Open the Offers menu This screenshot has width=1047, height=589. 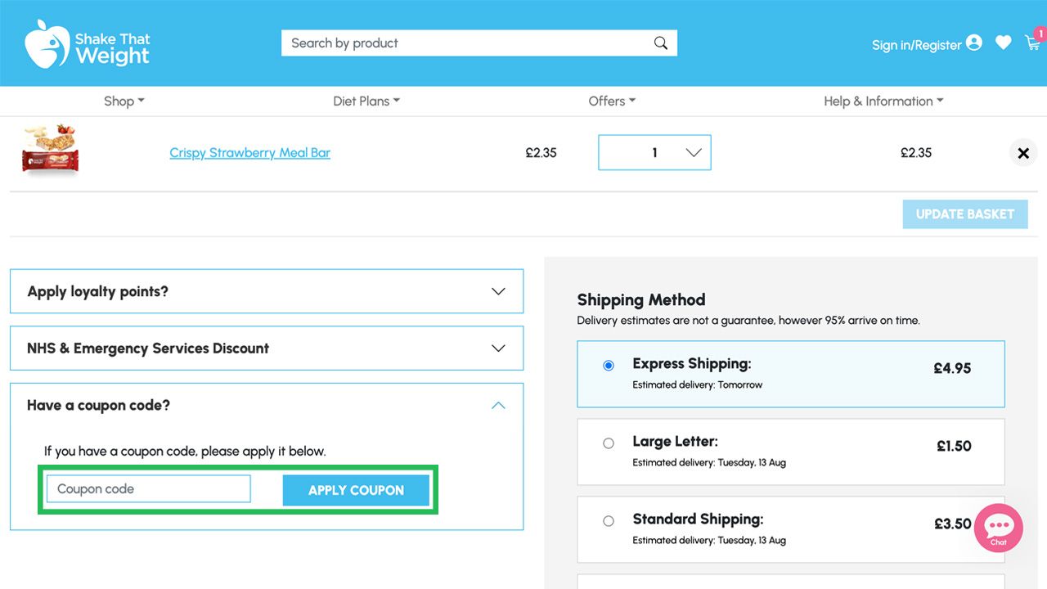coord(612,101)
